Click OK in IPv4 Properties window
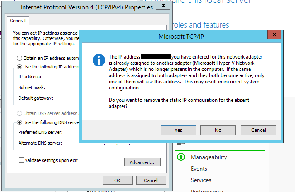 [x=118, y=180]
